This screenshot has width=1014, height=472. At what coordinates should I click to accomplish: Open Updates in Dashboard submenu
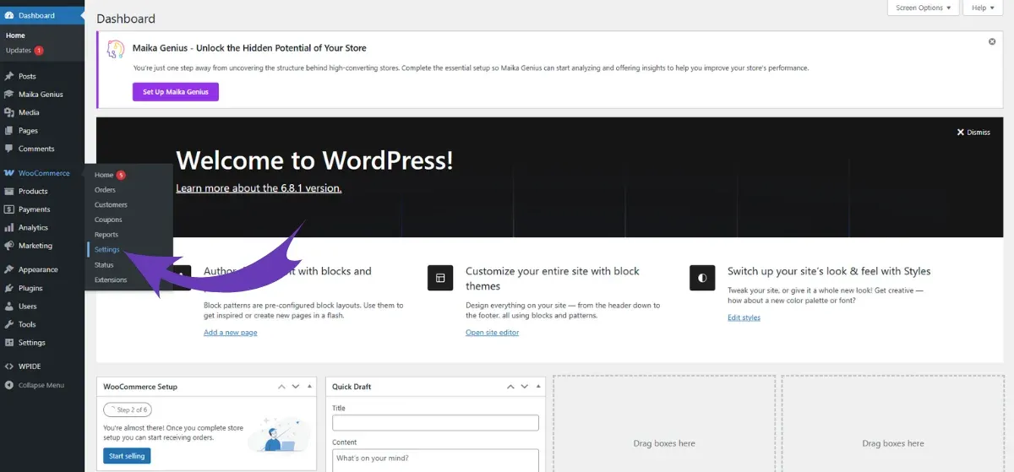(x=18, y=51)
